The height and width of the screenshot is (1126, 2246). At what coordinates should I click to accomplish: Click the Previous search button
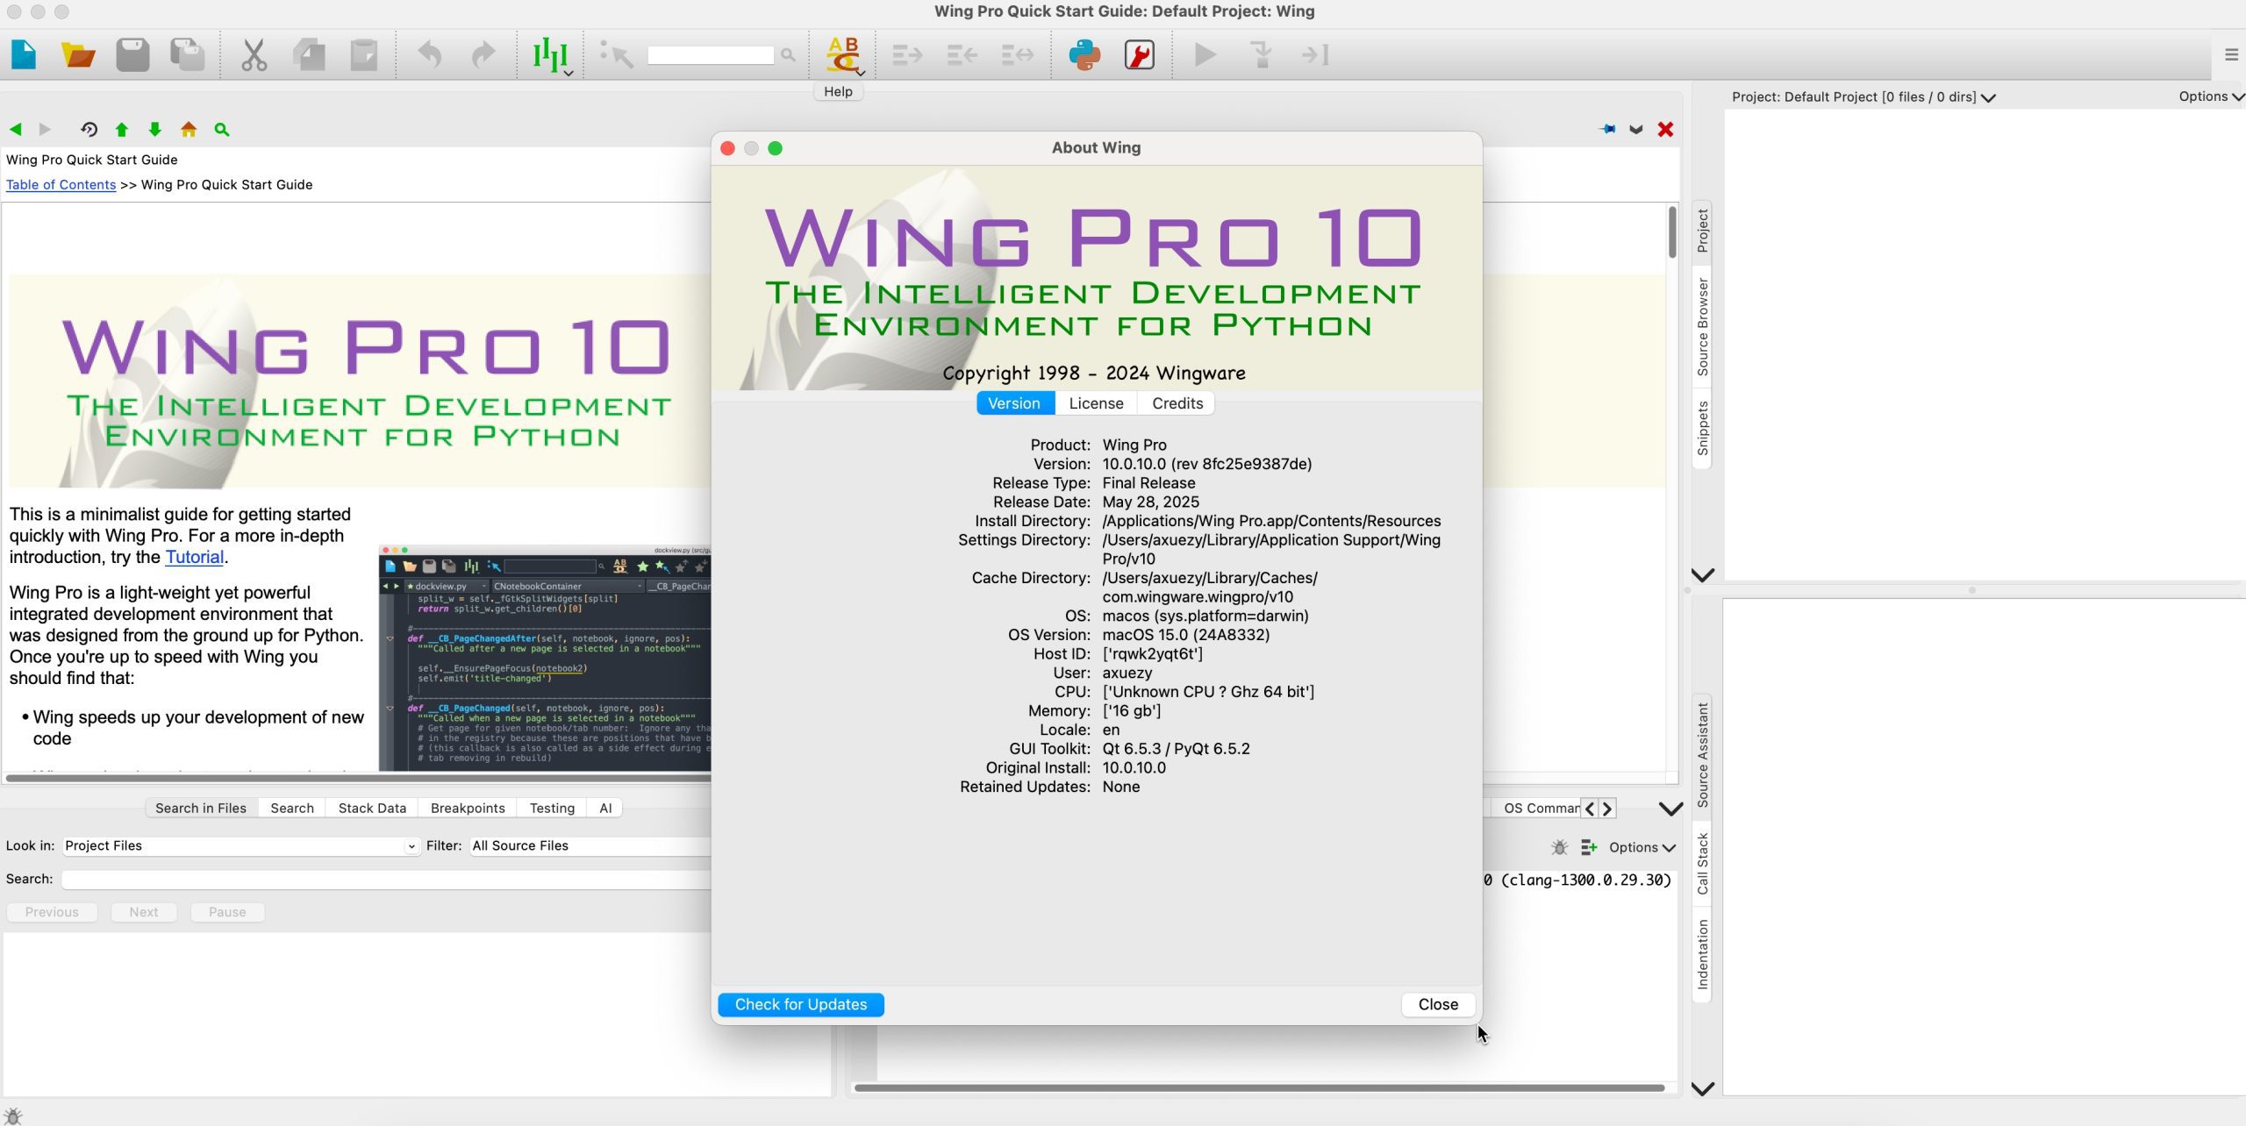(52, 913)
